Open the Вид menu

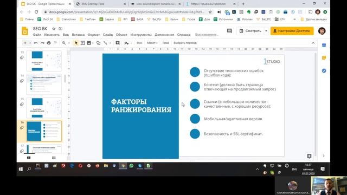pos(66,35)
